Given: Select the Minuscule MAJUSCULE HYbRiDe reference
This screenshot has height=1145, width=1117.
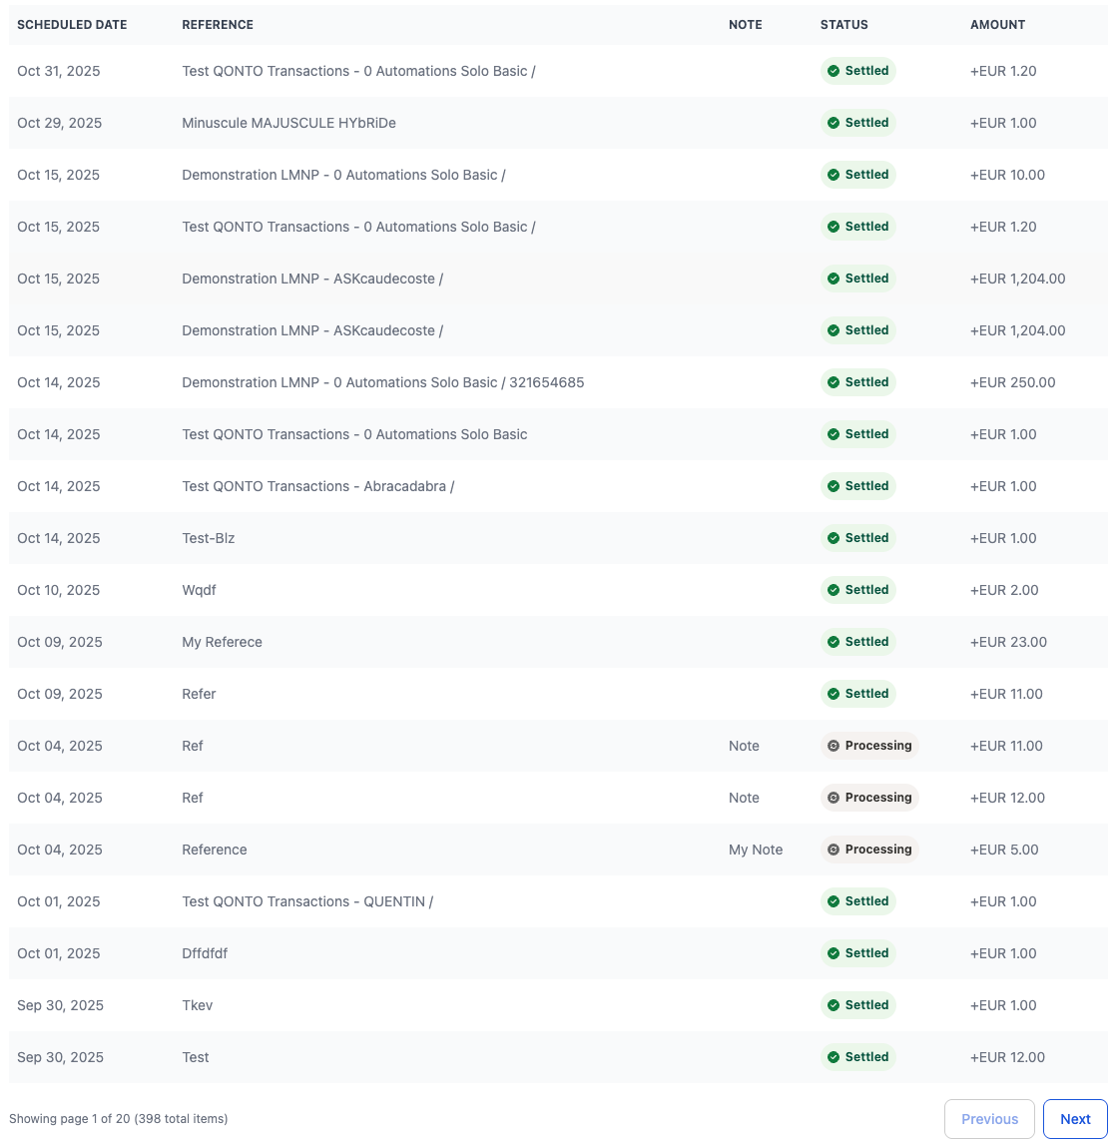Looking at the screenshot, I should click(x=289, y=123).
